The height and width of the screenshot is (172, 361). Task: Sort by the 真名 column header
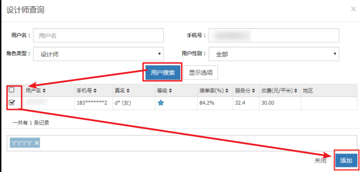122,91
